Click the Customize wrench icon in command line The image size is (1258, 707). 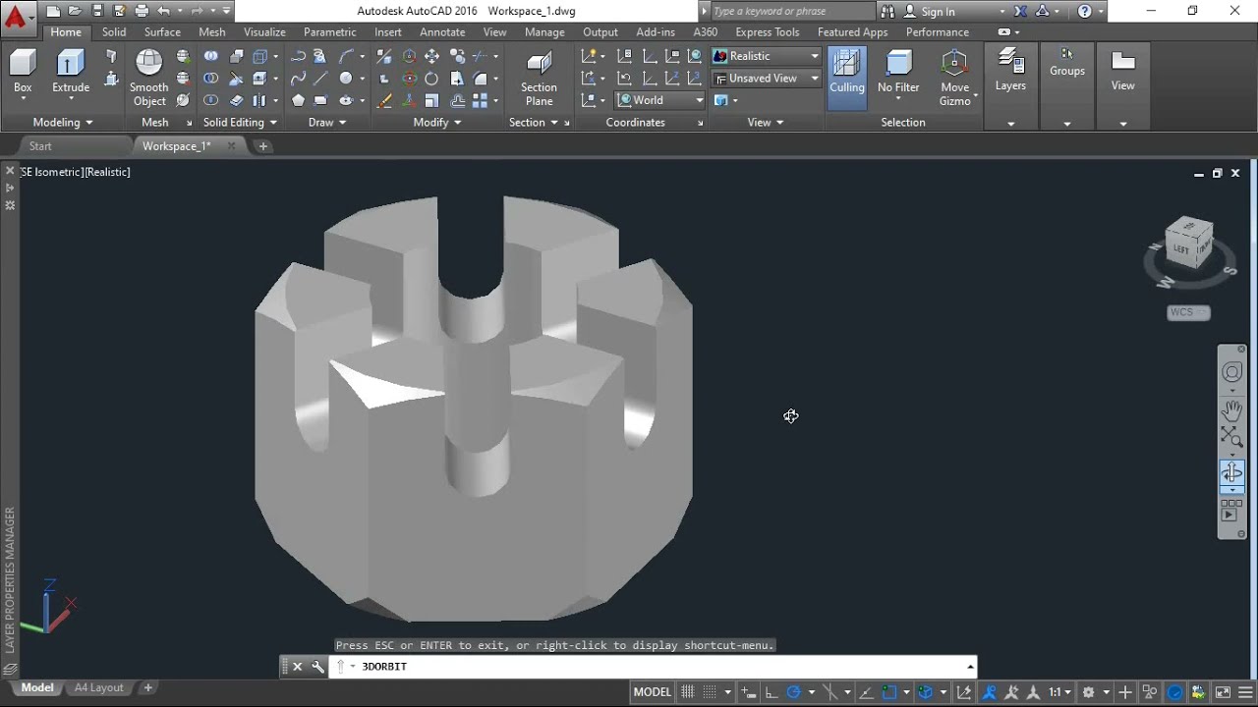(317, 666)
